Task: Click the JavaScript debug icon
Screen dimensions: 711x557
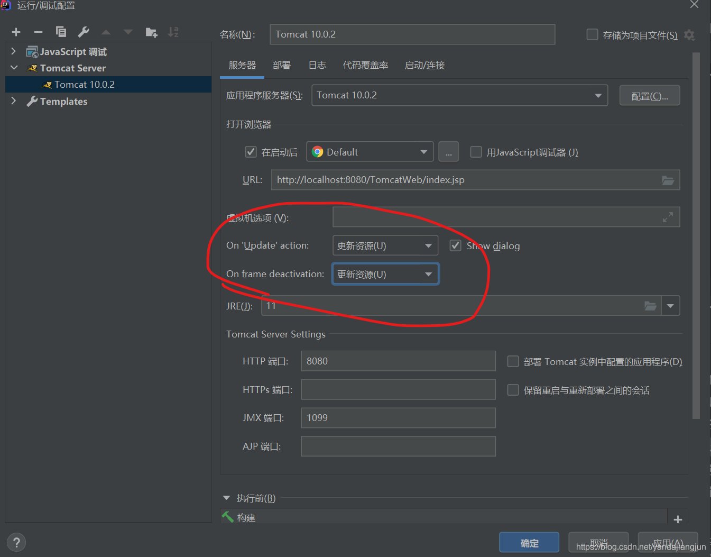Action: [32, 52]
